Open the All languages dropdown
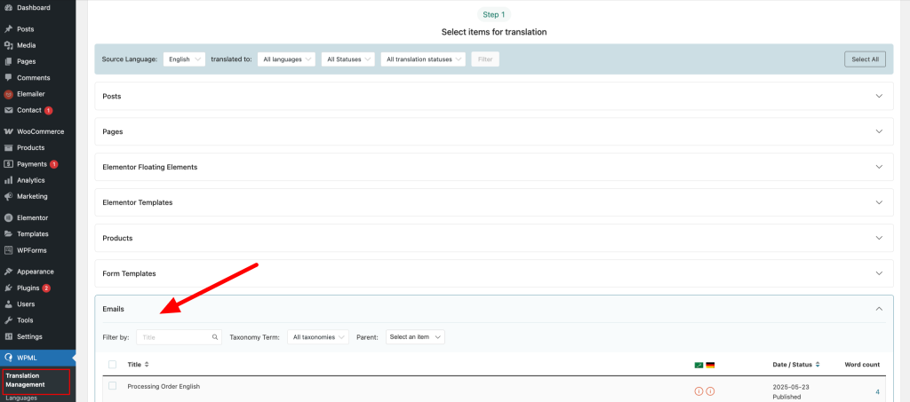The image size is (910, 402). coord(287,59)
